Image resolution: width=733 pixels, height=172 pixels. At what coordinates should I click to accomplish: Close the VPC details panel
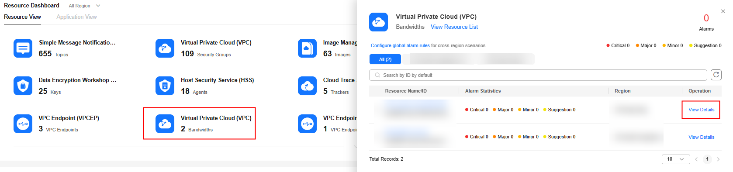tap(723, 11)
